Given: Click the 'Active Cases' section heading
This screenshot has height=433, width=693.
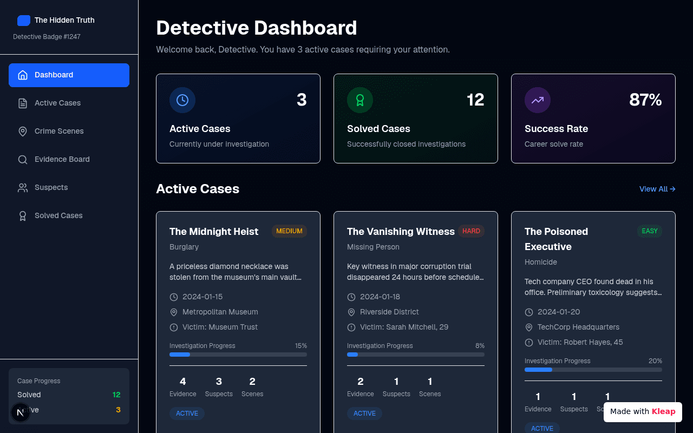Looking at the screenshot, I should click(x=198, y=189).
